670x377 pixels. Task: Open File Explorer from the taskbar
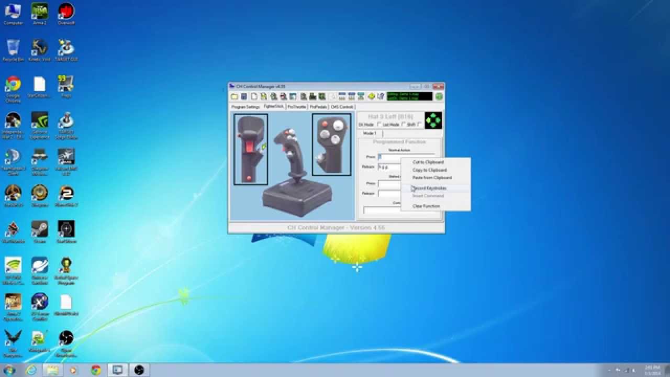coord(52,370)
